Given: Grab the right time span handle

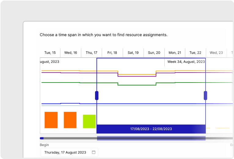Looking at the screenshot, I should (205, 95).
